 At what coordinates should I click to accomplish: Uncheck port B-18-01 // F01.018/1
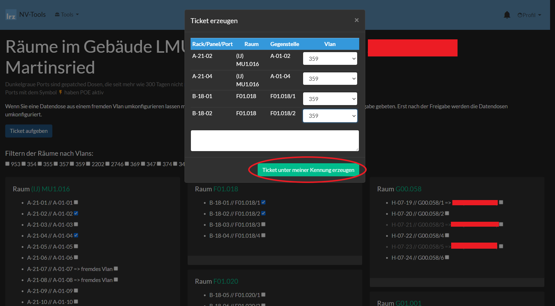[263, 202]
